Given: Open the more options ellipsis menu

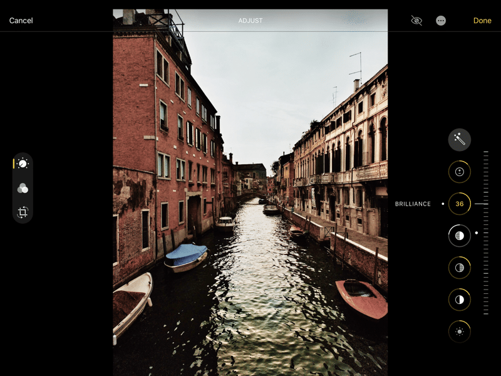Looking at the screenshot, I should 441,21.
